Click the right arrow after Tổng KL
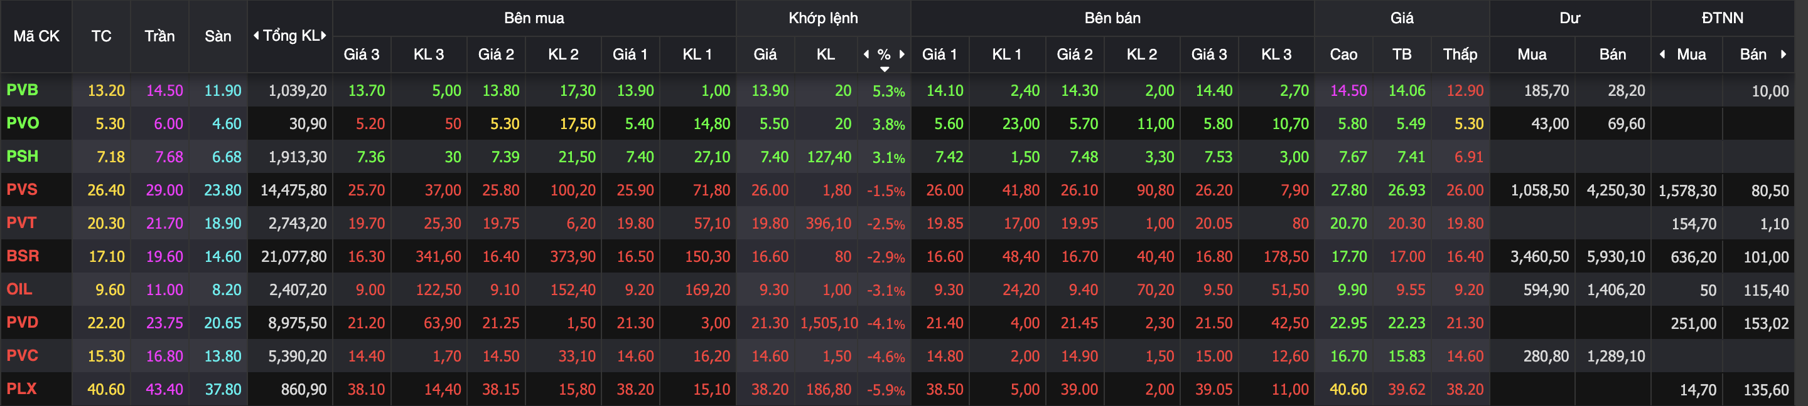Screen dimensions: 1808x406 (323, 36)
